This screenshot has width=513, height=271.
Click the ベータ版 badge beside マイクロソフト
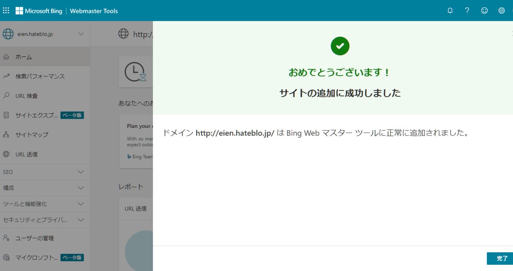[72, 257]
